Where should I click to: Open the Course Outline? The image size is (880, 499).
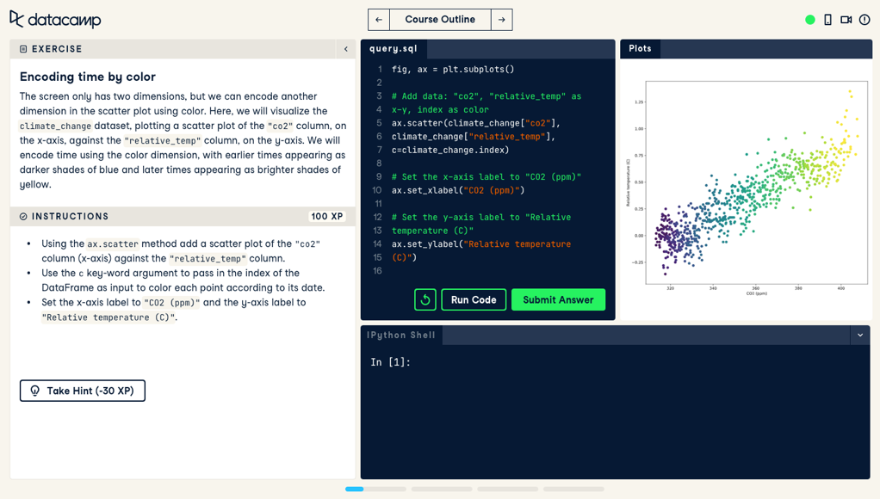pyautogui.click(x=440, y=19)
